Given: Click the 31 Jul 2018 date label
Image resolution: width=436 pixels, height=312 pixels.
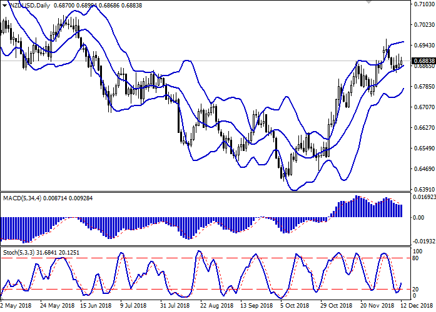Looking at the screenshot, I should pos(175,306).
